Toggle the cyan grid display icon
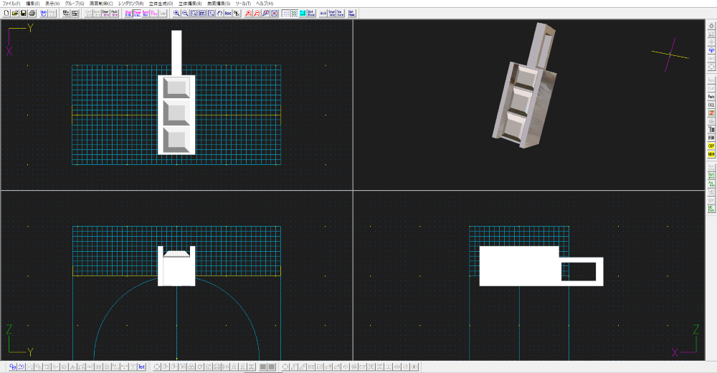Viewport: 717px width, 373px height. (x=303, y=14)
